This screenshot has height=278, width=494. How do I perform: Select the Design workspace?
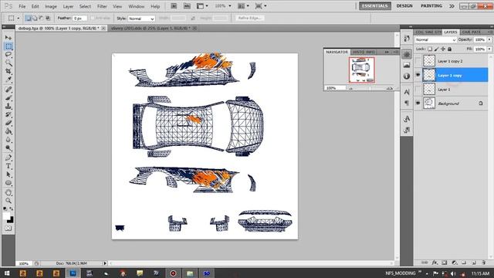(x=404, y=6)
